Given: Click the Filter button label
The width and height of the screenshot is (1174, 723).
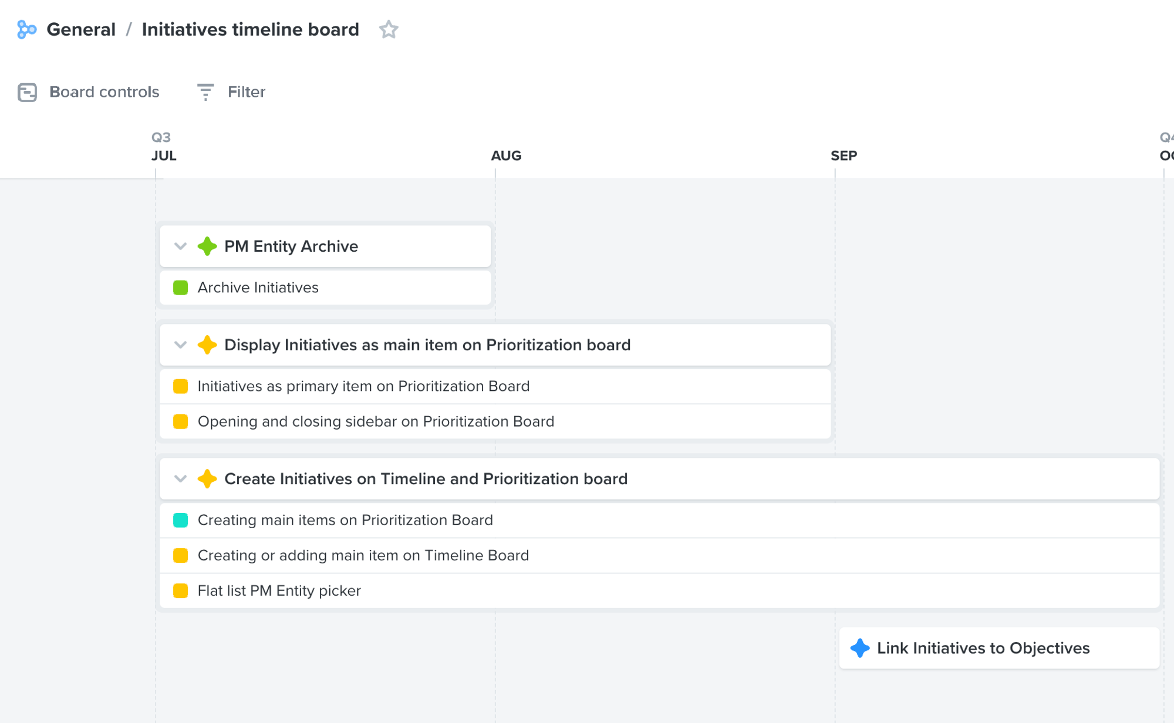Looking at the screenshot, I should 246,92.
